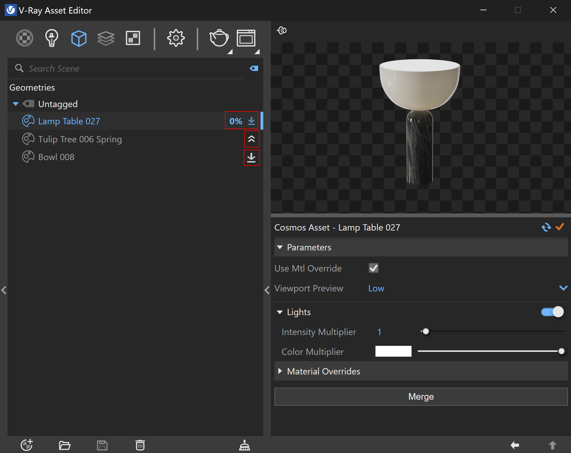Refresh the Cosmos asset with sync icon

pyautogui.click(x=546, y=227)
